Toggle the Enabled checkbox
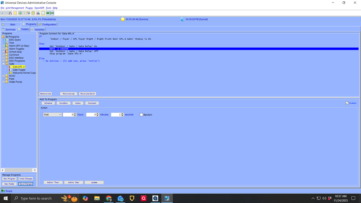Viewport: 361px width, 203px height. point(347,103)
